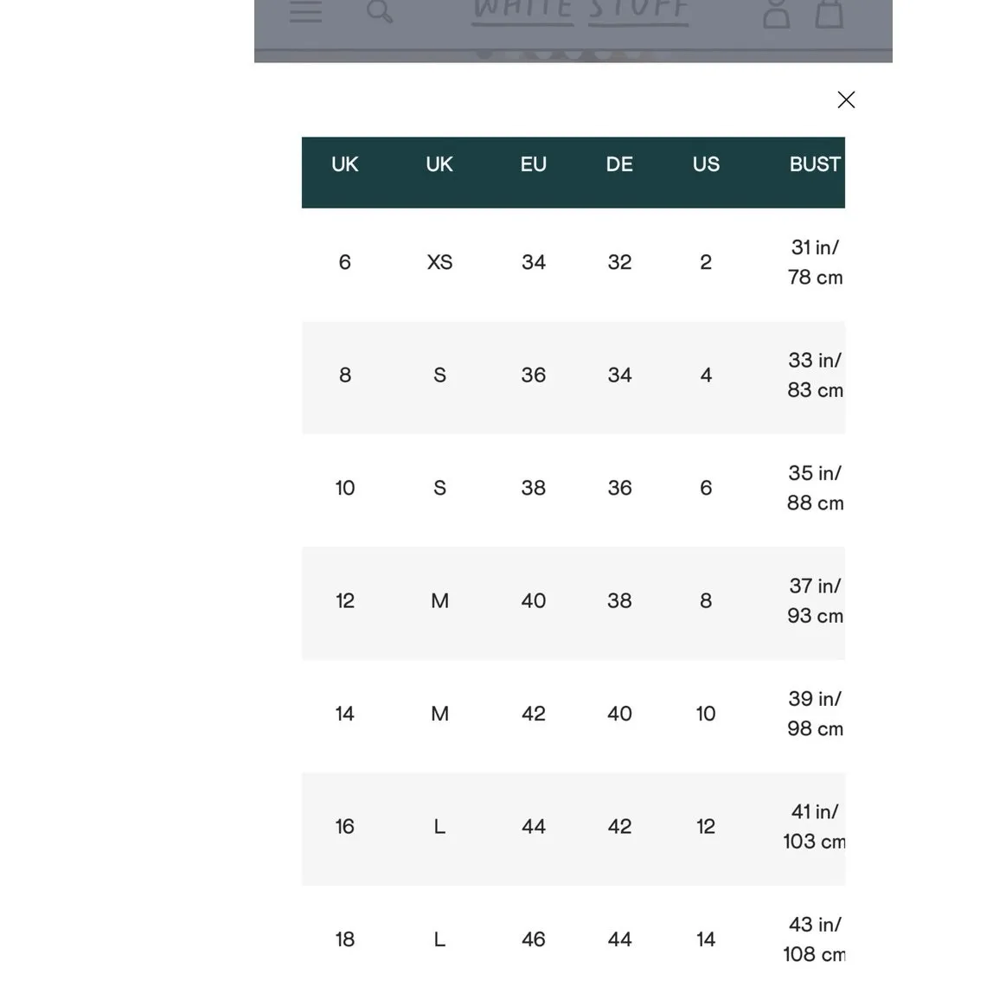Click the 37 in/93 cm bust measurement
This screenshot has height=993, width=993.
click(x=814, y=600)
